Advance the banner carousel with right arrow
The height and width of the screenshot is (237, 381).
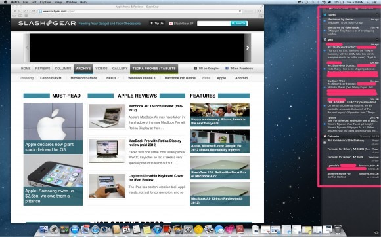(248, 48)
